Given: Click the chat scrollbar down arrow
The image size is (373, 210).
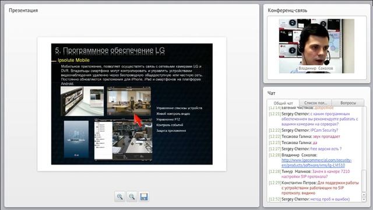Looking at the screenshot, I should (364, 199).
